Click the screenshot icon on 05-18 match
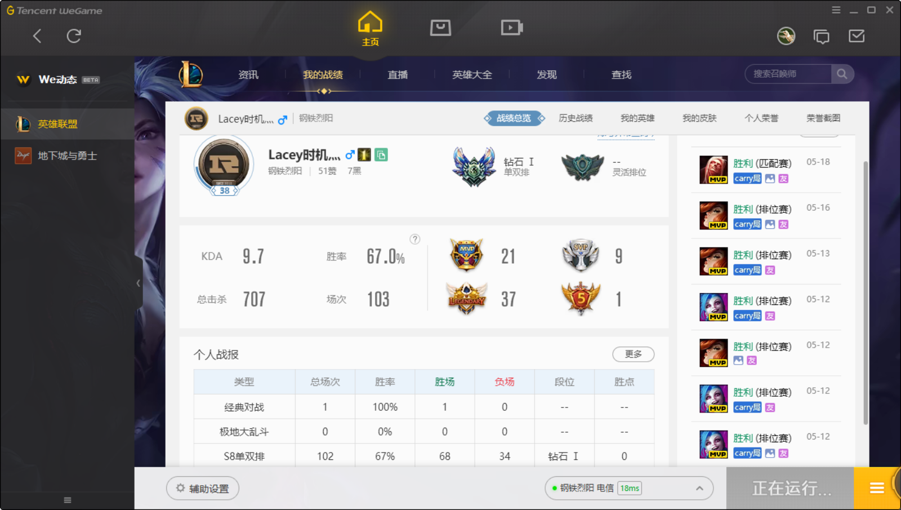Image resolution: width=901 pixels, height=510 pixels. click(x=770, y=179)
